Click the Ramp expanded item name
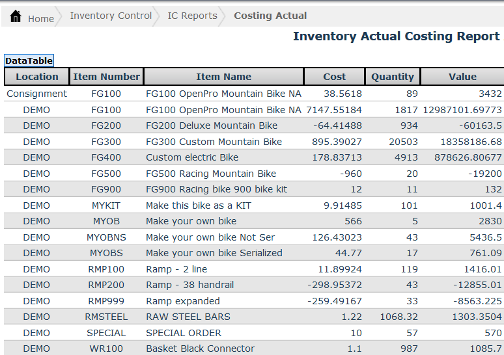The image size is (504, 355). 183,301
